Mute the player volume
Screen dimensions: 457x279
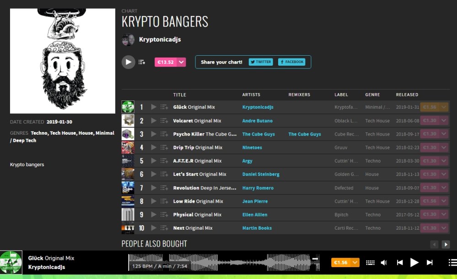pyautogui.click(x=384, y=263)
